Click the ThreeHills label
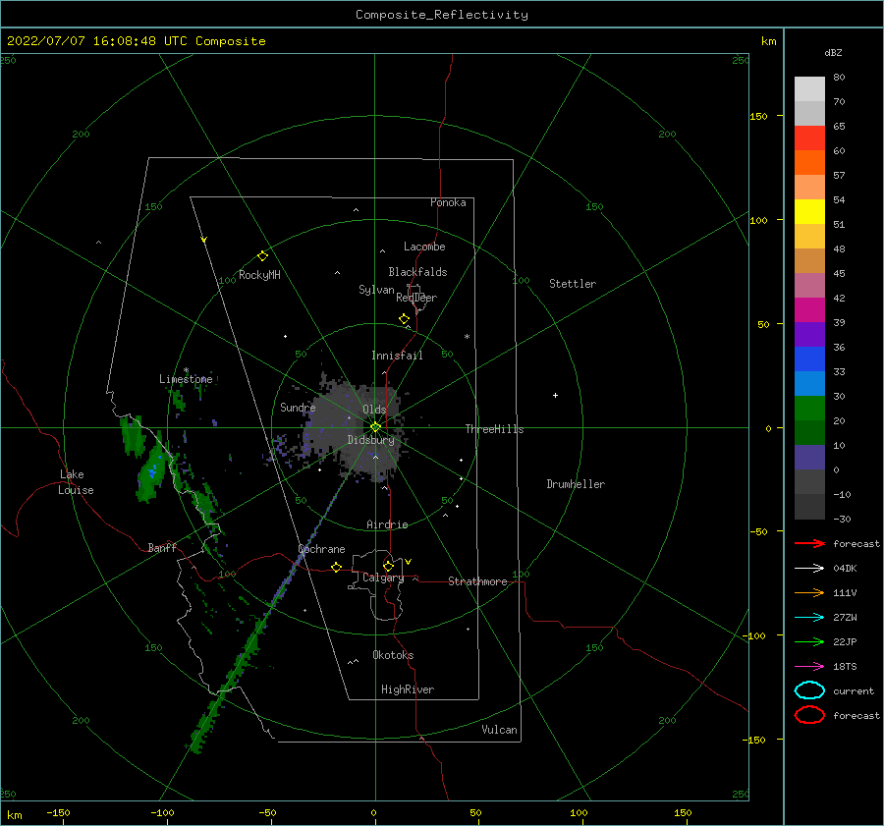Viewport: 884px width, 826px height. pos(494,429)
